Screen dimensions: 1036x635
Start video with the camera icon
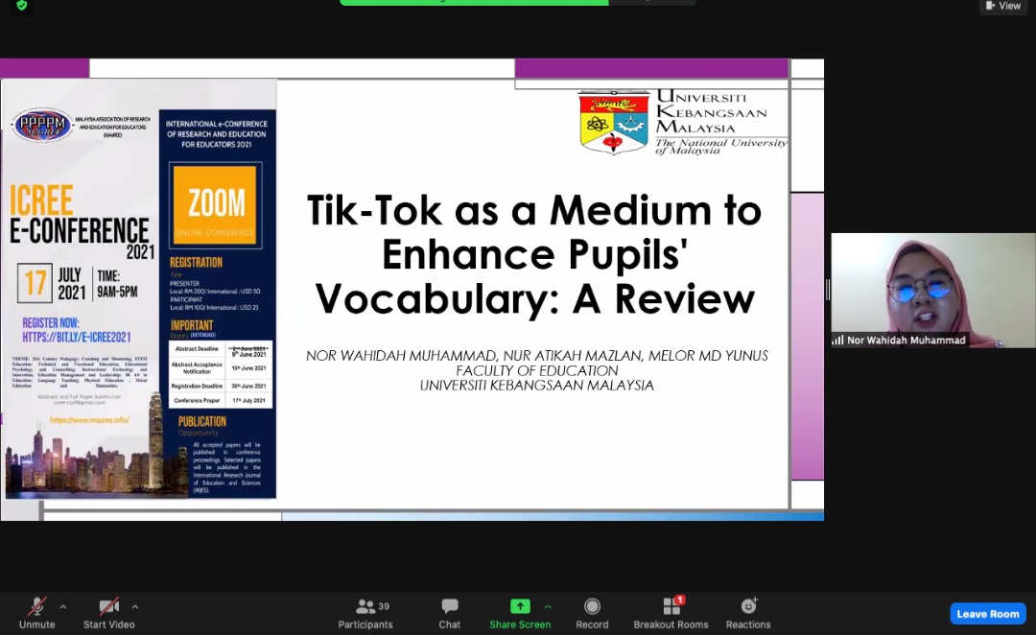108,611
